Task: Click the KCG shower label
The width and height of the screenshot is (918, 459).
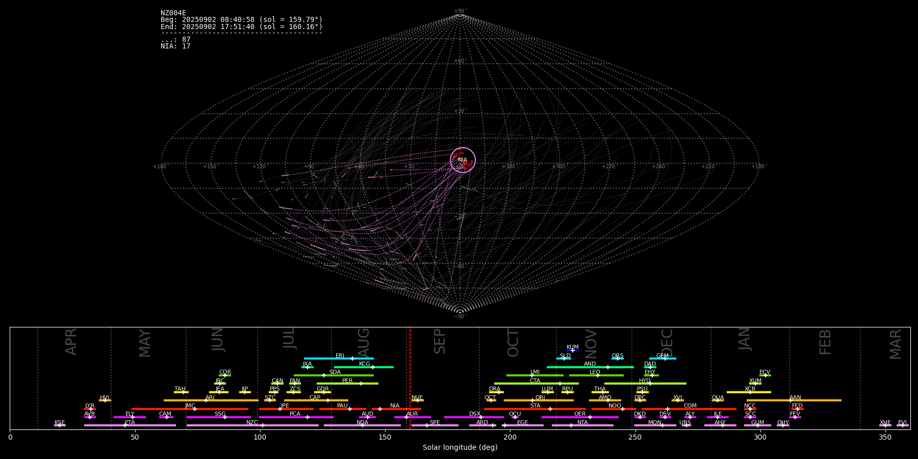Action: pyautogui.click(x=365, y=364)
